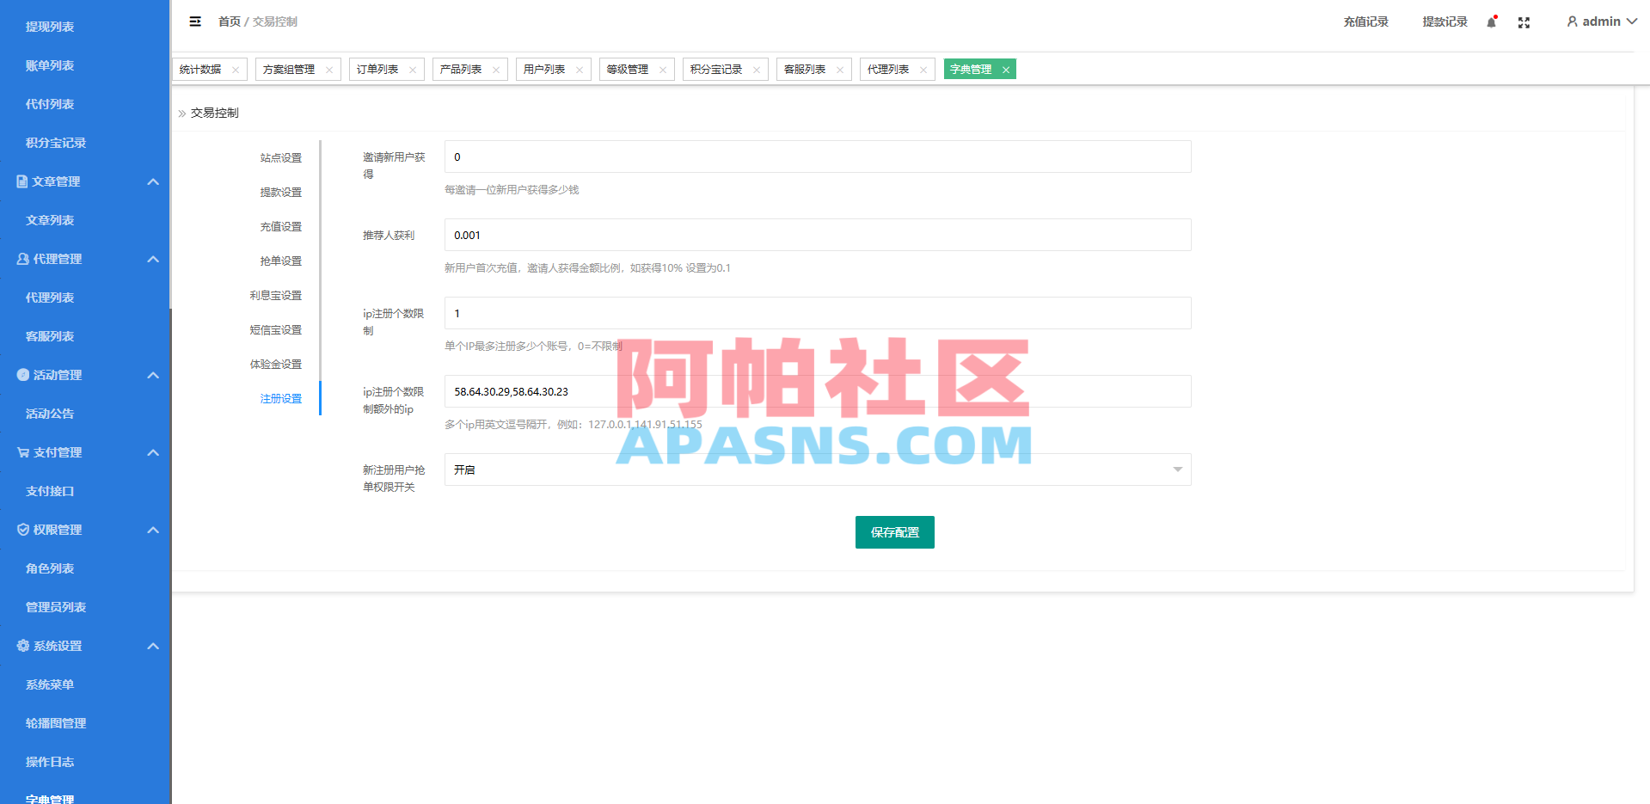1650x804 pixels.
Task: Switch to the 订单列表 tab
Action: tap(377, 70)
